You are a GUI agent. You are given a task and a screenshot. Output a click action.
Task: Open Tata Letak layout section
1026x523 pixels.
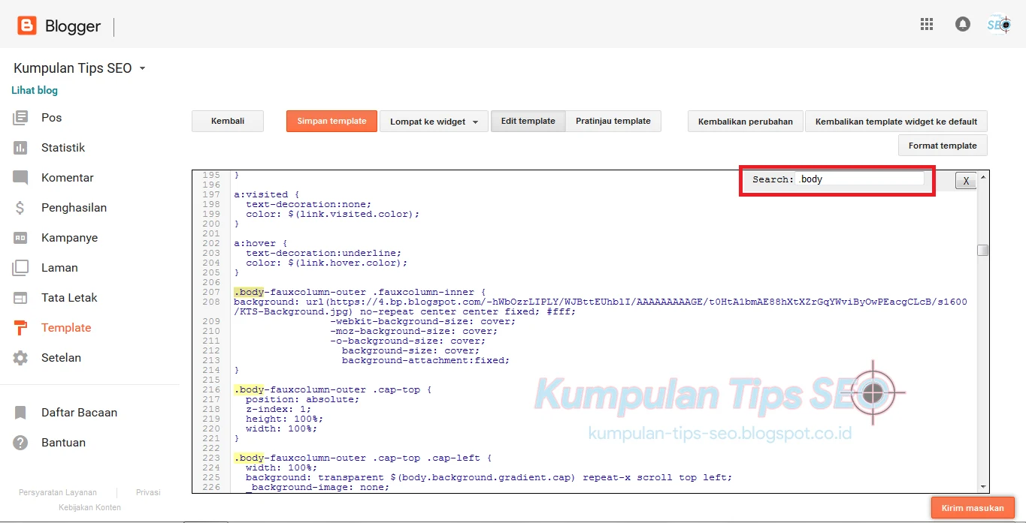(x=27, y=297)
